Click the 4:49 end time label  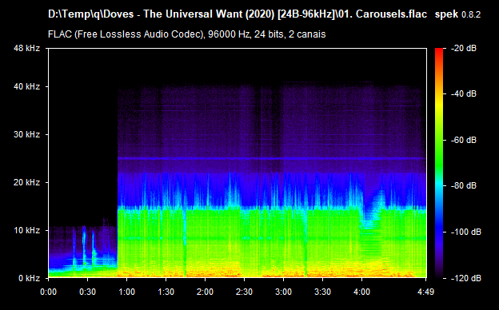point(425,292)
